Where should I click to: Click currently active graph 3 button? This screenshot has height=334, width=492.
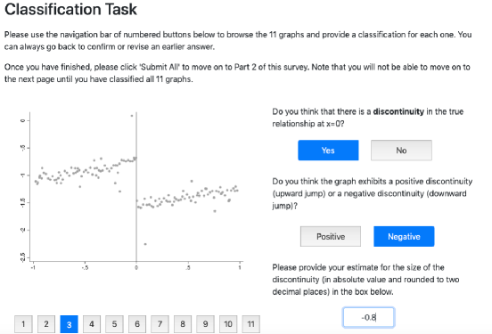click(69, 324)
